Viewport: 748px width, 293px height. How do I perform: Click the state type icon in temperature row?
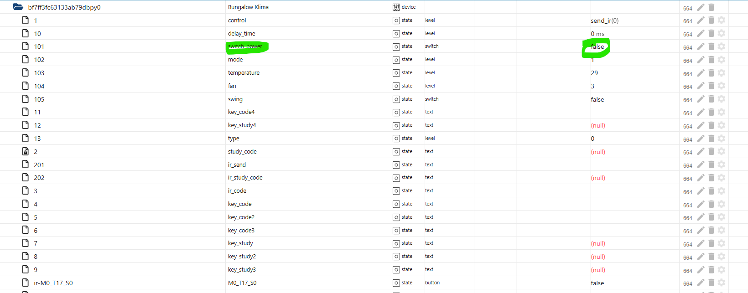(396, 73)
